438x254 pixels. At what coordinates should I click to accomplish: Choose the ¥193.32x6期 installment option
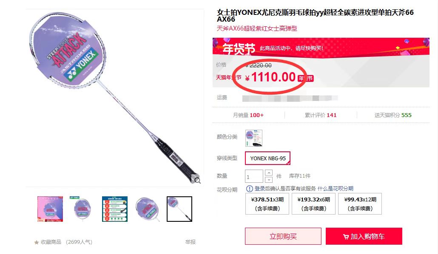(314, 204)
